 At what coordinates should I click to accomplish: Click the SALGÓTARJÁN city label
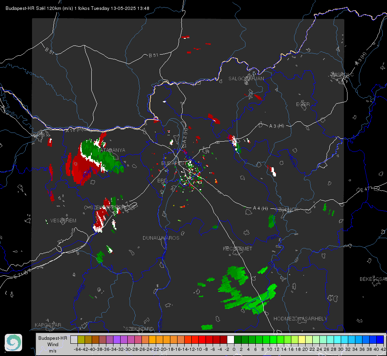tap(246, 79)
